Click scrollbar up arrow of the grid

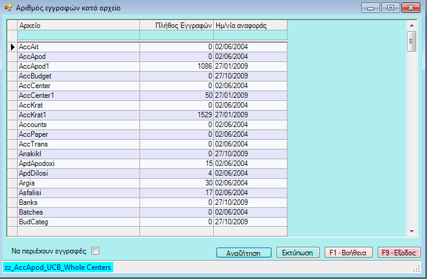click(412, 26)
